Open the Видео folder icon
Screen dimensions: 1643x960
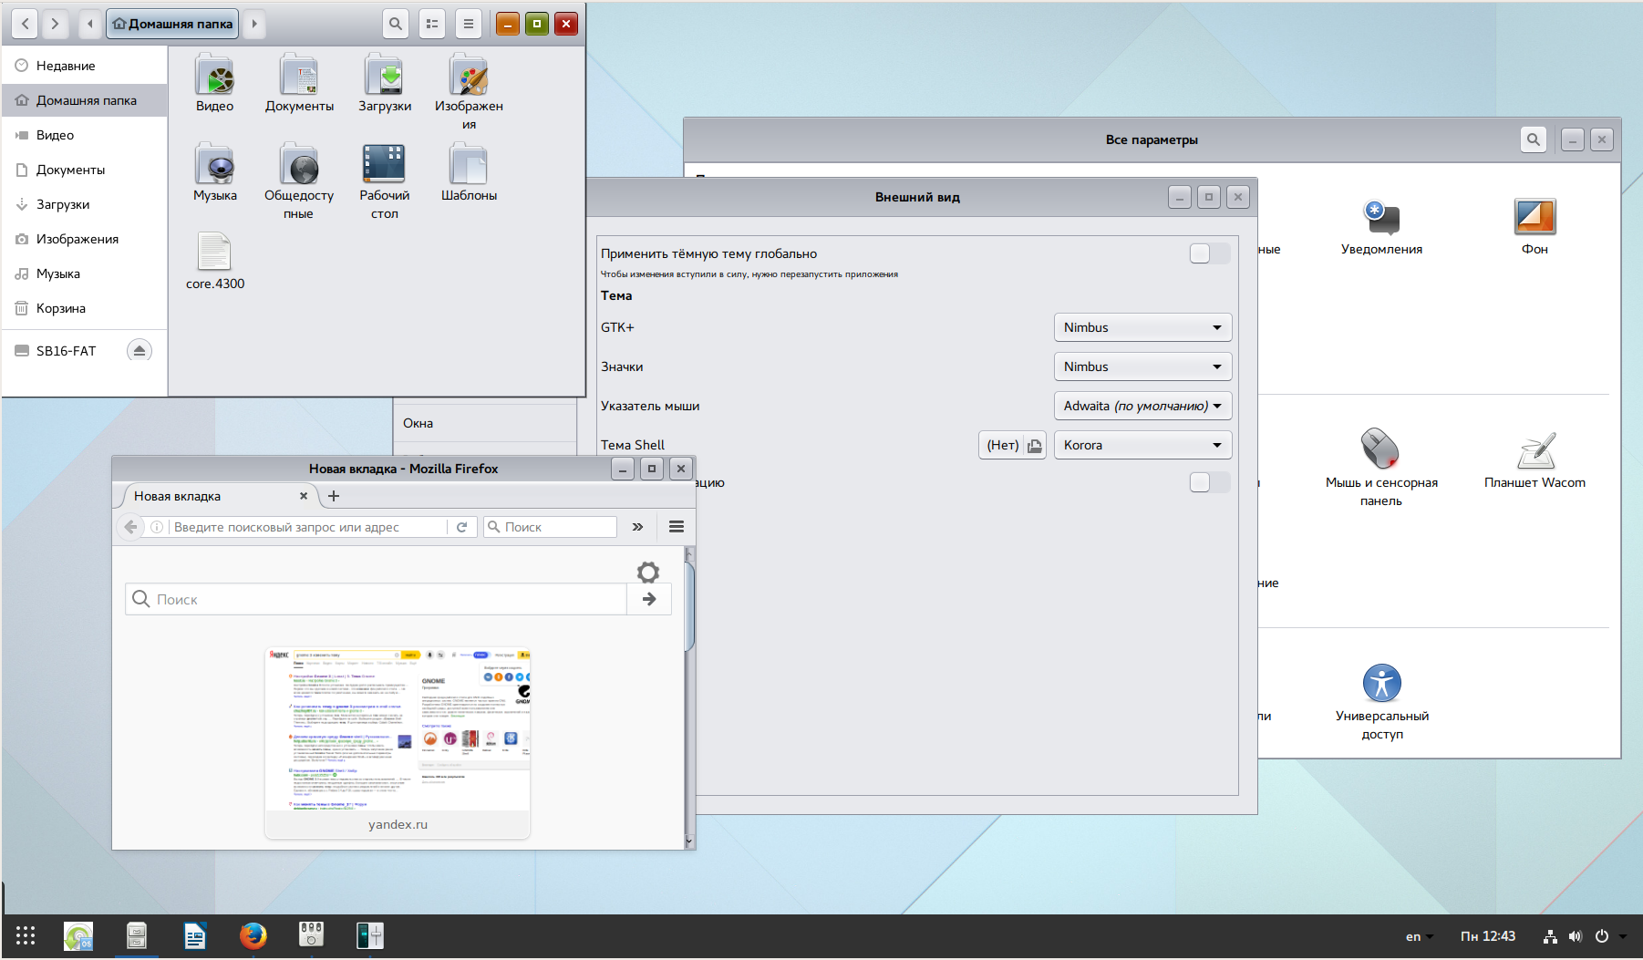tap(214, 77)
